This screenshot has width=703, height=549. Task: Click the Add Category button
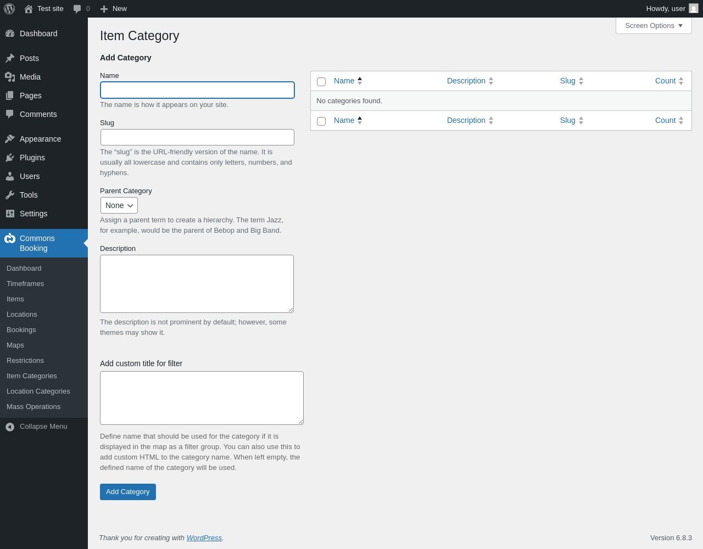click(x=128, y=492)
